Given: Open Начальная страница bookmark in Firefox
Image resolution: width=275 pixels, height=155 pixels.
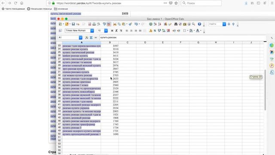Looking at the screenshot, I should click(40, 9).
